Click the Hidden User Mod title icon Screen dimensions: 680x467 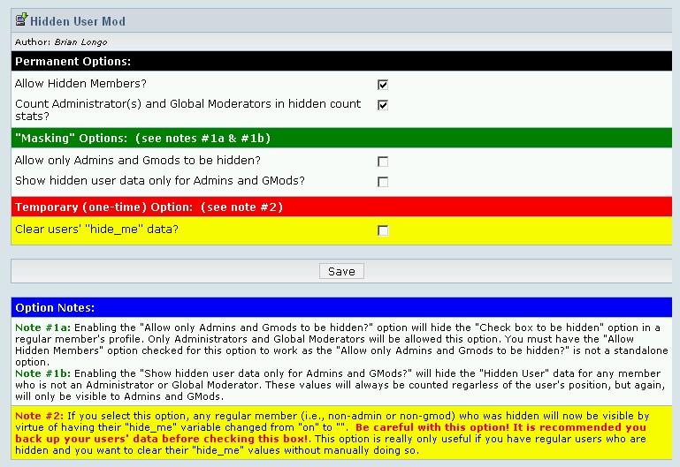tap(21, 20)
